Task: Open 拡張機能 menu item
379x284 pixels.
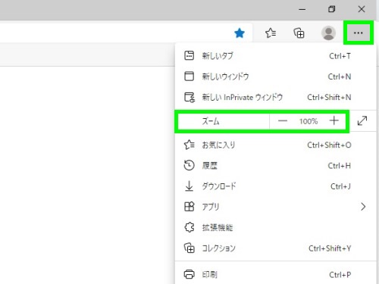Action: point(275,227)
